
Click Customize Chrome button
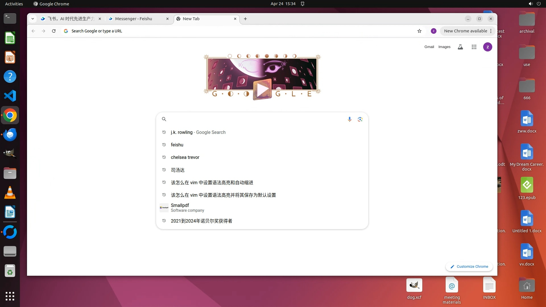469,267
